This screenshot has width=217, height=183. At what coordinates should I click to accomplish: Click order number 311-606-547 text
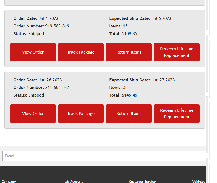(x=57, y=88)
